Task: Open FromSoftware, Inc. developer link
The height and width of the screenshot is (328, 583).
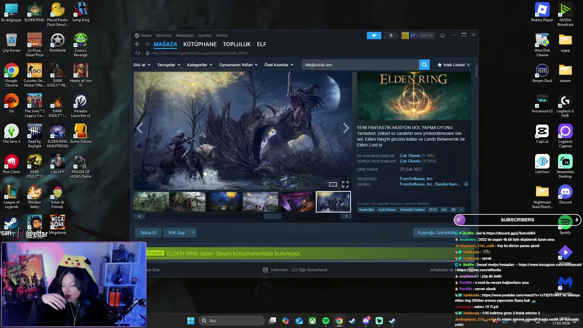Action: point(416,179)
